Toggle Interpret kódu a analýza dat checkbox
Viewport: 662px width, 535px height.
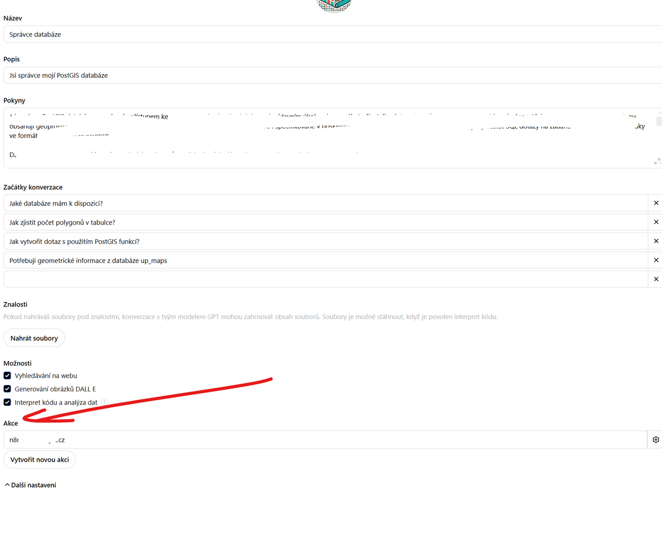(x=8, y=402)
